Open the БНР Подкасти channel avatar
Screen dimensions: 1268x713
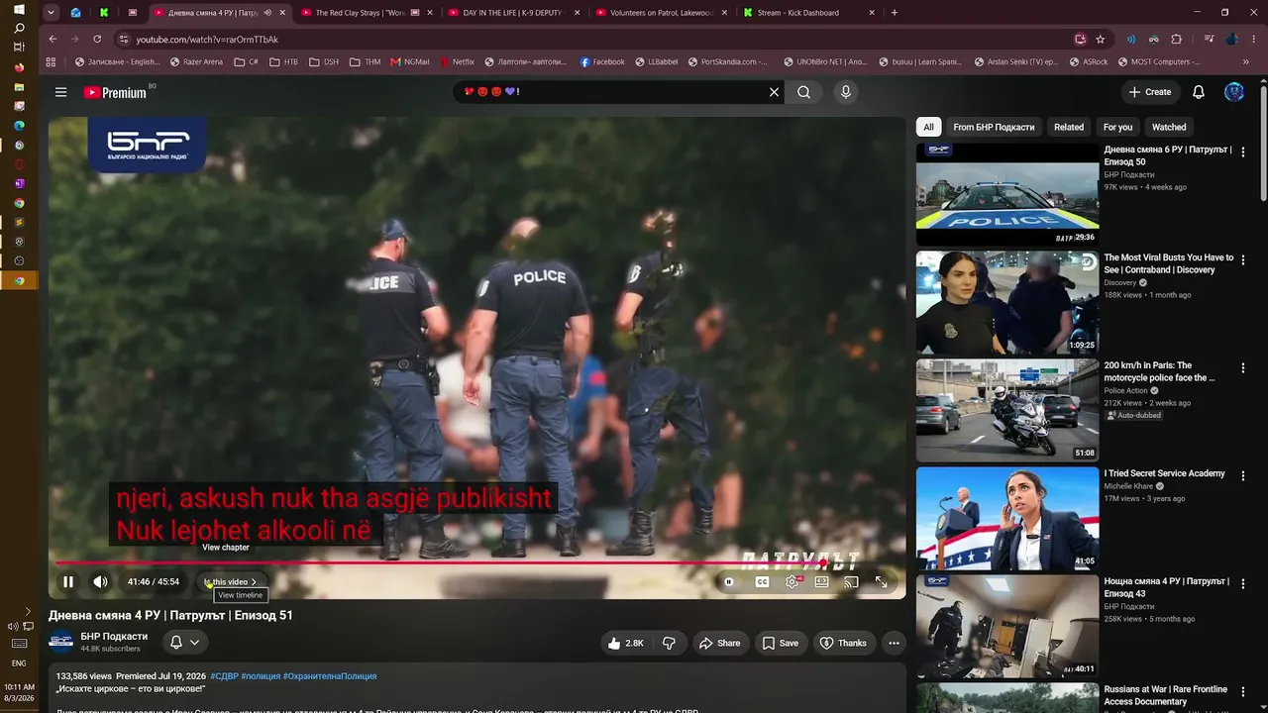coord(61,642)
